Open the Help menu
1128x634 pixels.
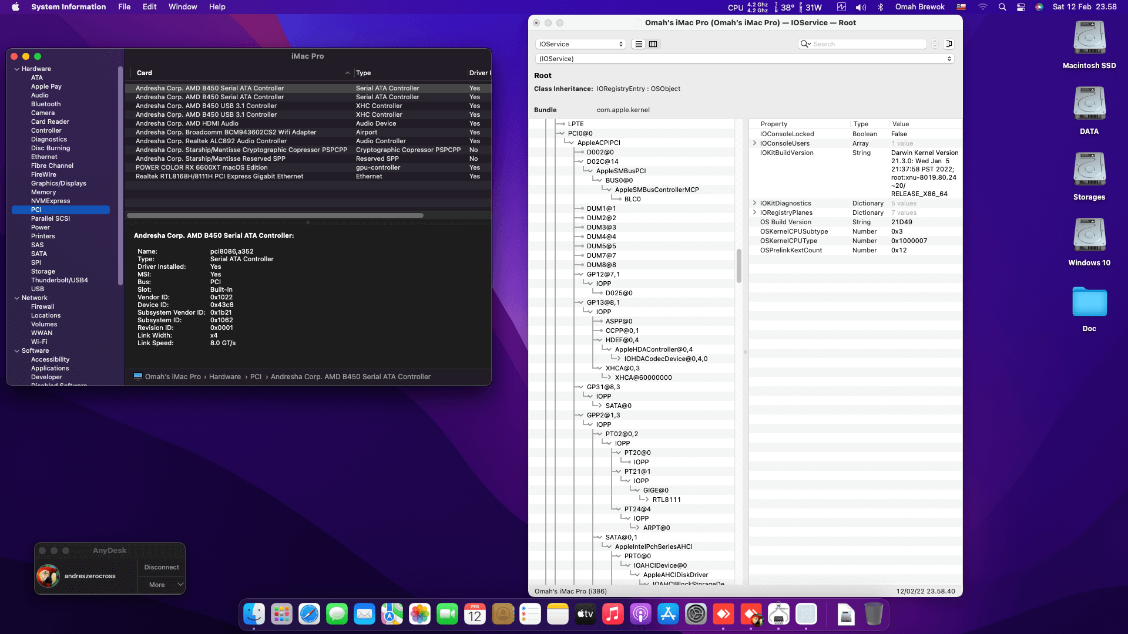pyautogui.click(x=217, y=7)
